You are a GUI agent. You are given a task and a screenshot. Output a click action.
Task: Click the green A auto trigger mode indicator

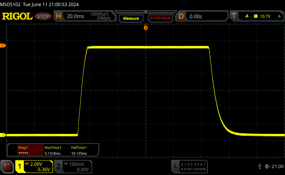click(279, 16)
